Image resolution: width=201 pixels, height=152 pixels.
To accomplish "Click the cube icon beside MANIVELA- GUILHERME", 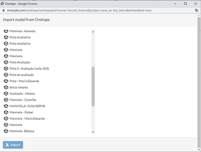I will coord(6,106).
